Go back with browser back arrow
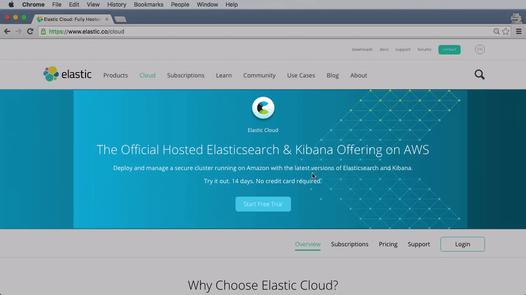526x295 pixels. [7, 32]
